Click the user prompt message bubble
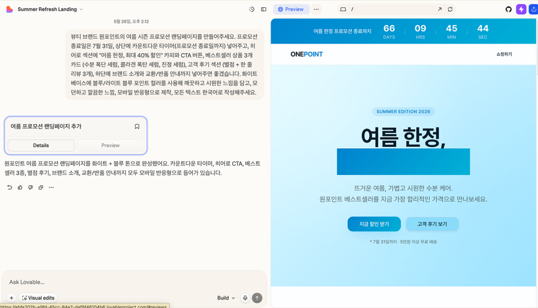538x308 pixels. click(x=164, y=65)
